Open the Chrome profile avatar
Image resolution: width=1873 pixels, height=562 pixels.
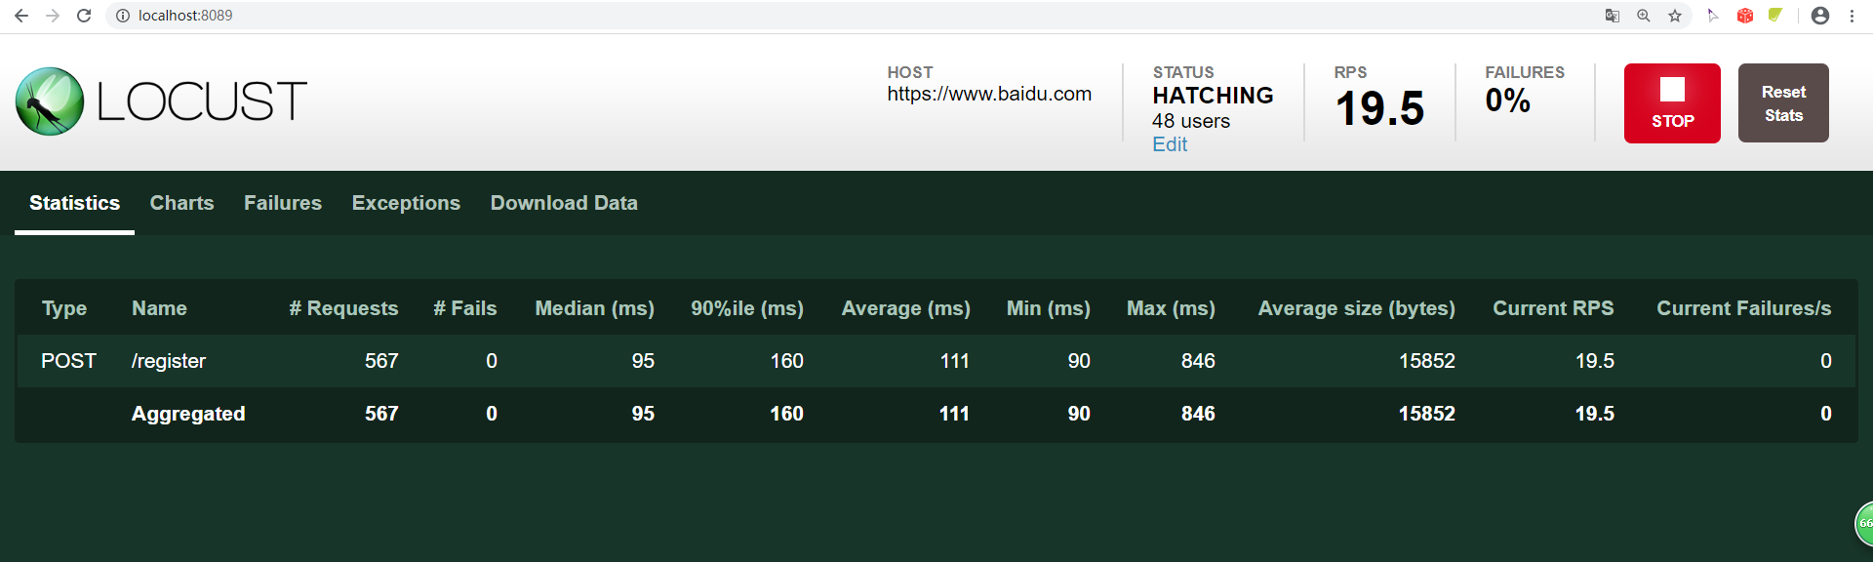click(1820, 16)
